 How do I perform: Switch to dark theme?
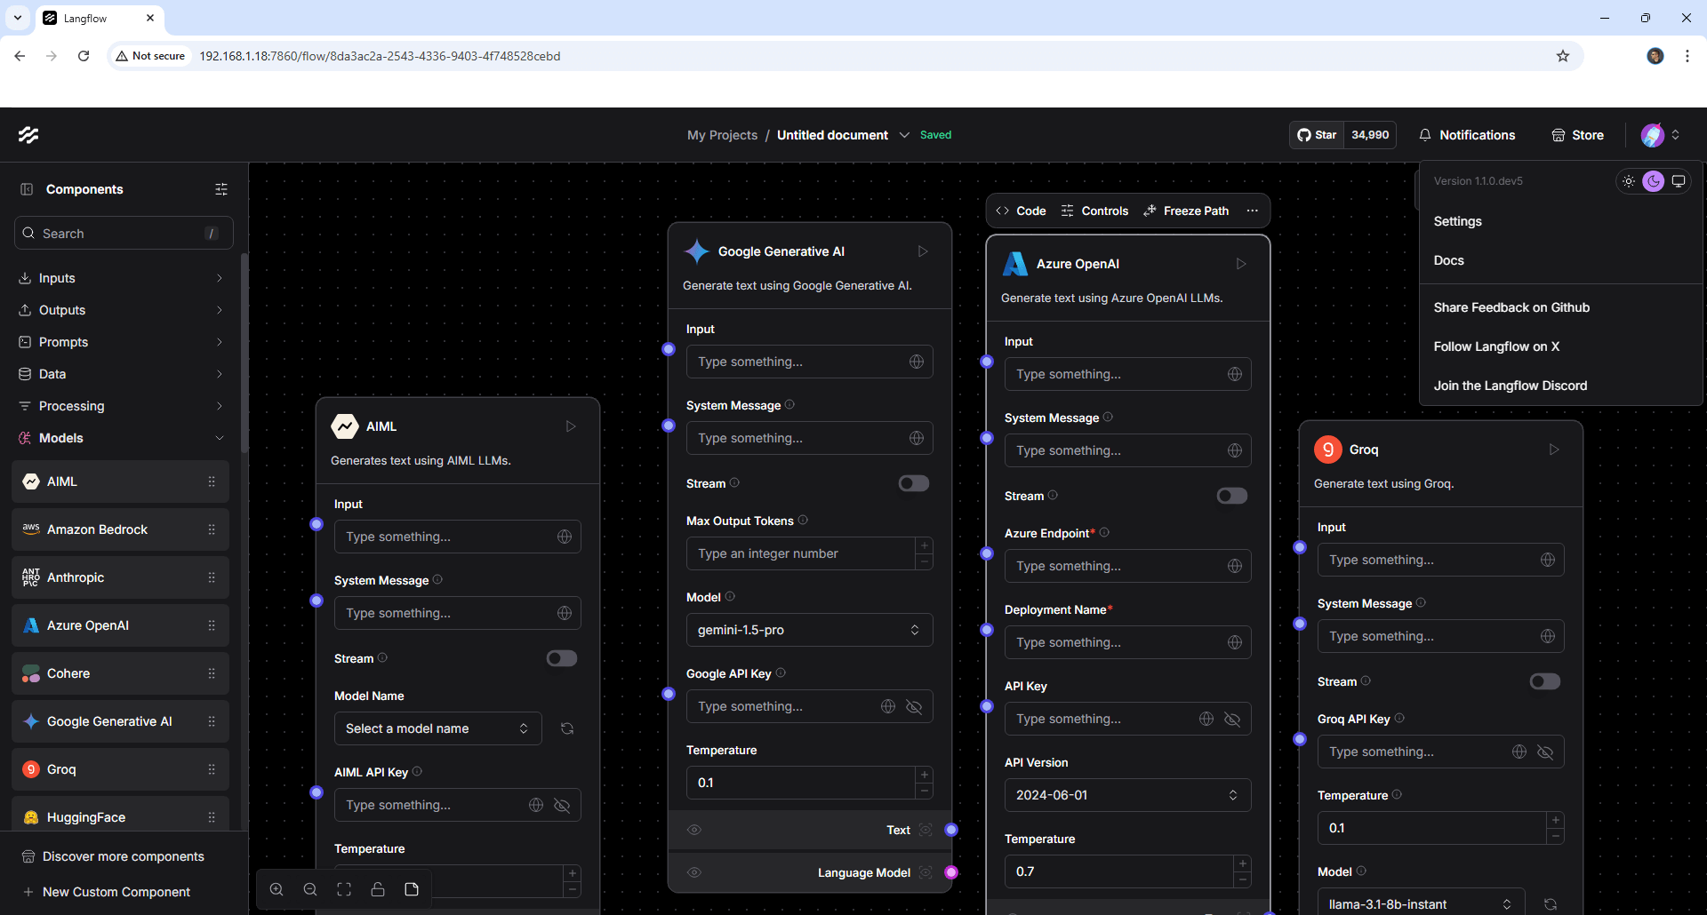click(1654, 181)
